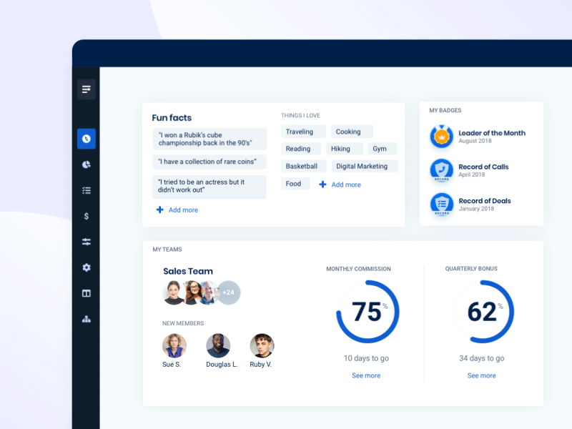Click the August 2018 date text
Image resolution: width=572 pixels, height=429 pixels.
(475, 141)
